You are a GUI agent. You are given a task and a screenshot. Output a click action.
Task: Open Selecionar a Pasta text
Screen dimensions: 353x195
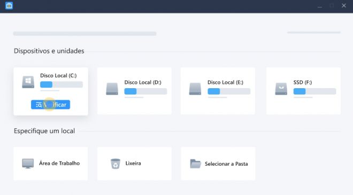tap(226, 163)
